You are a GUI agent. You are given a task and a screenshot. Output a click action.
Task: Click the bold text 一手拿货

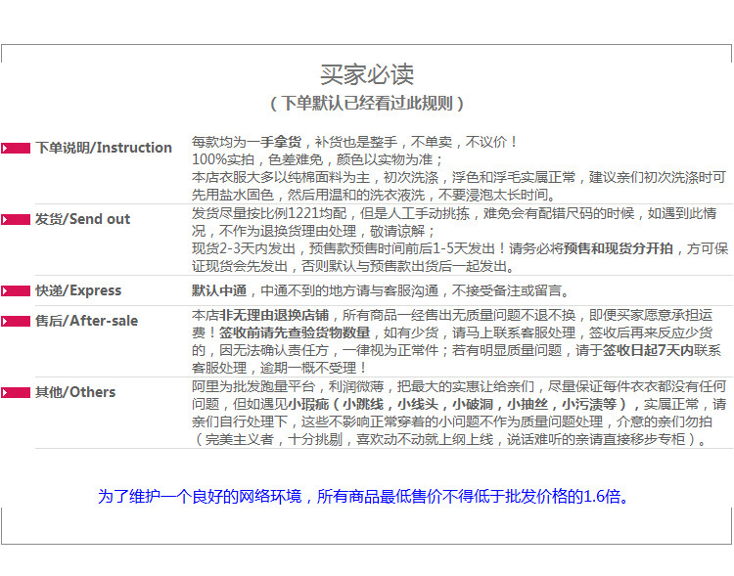[274, 142]
